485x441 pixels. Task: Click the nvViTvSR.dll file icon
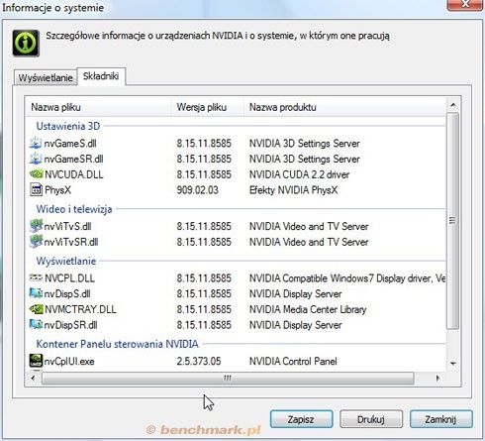click(x=36, y=242)
